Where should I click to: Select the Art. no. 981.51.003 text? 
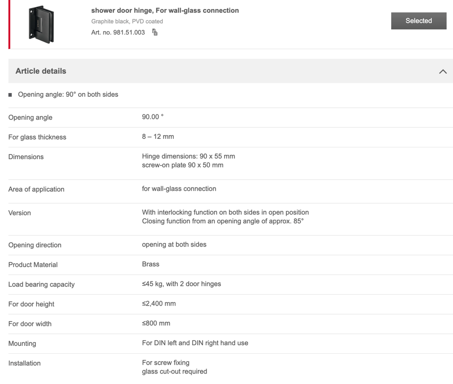click(118, 33)
